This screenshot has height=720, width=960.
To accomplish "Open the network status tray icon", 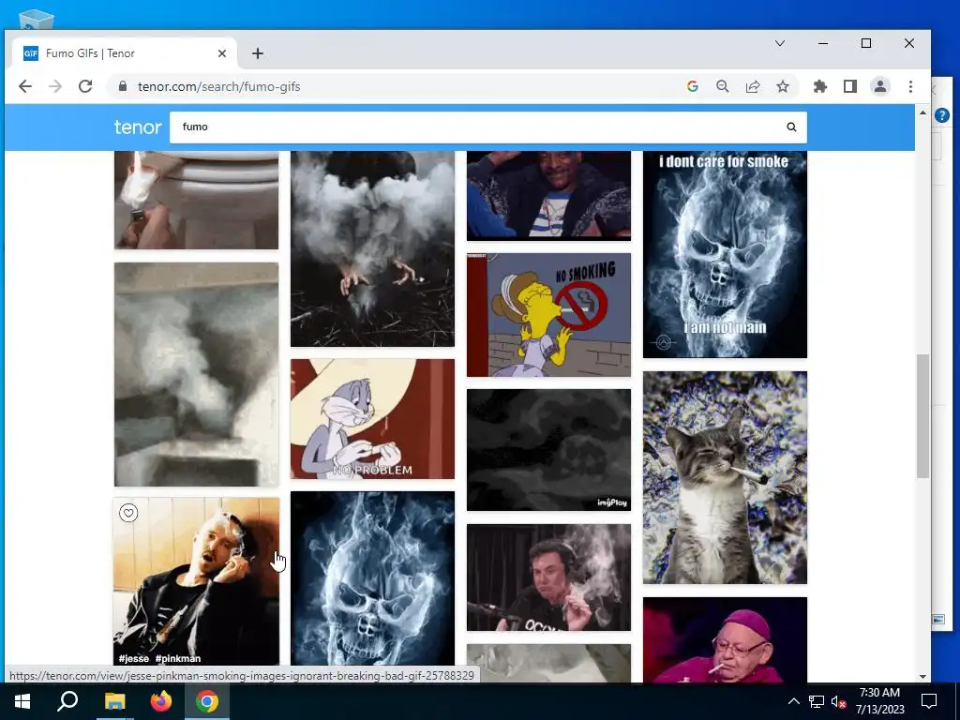I will coord(817,701).
